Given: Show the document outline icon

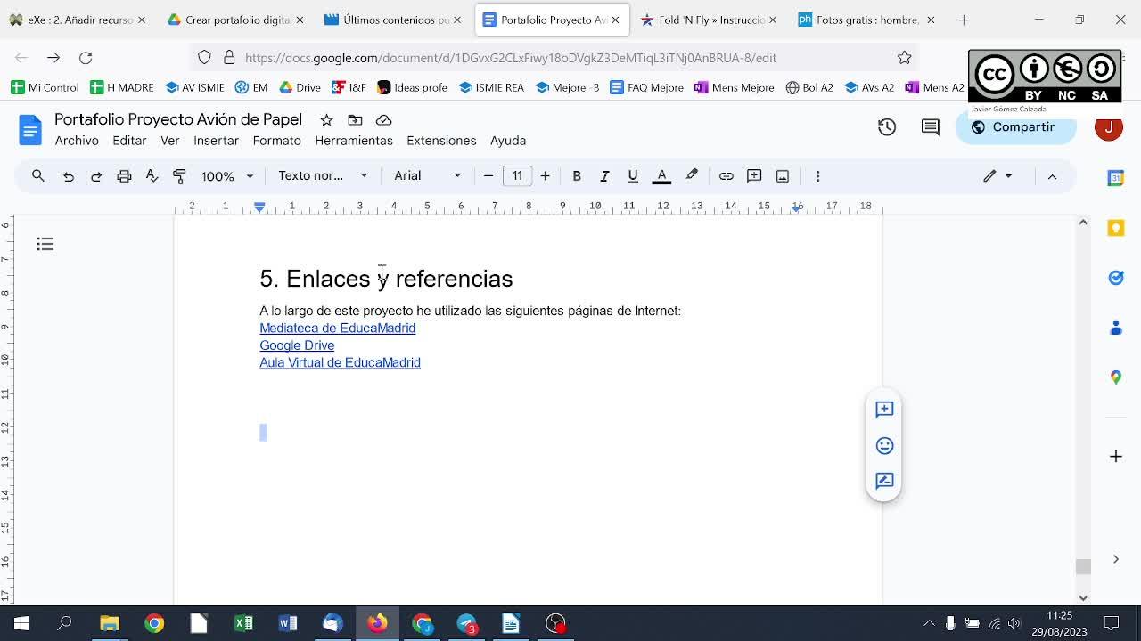Looking at the screenshot, I should [x=45, y=244].
